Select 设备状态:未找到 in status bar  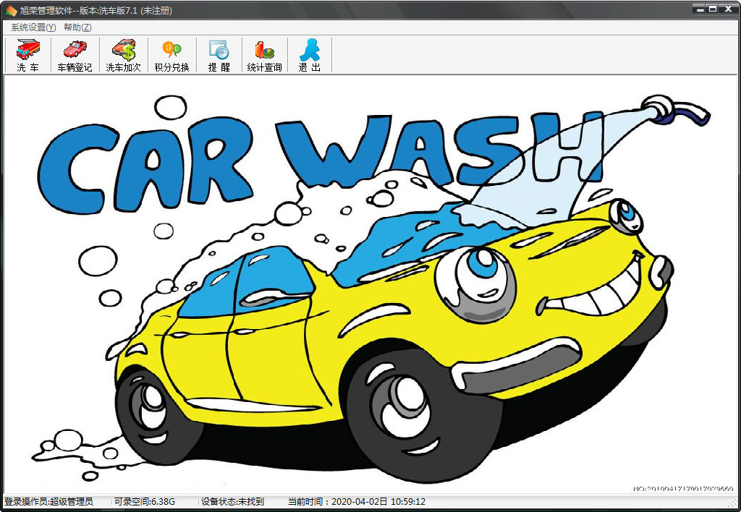pos(232,502)
